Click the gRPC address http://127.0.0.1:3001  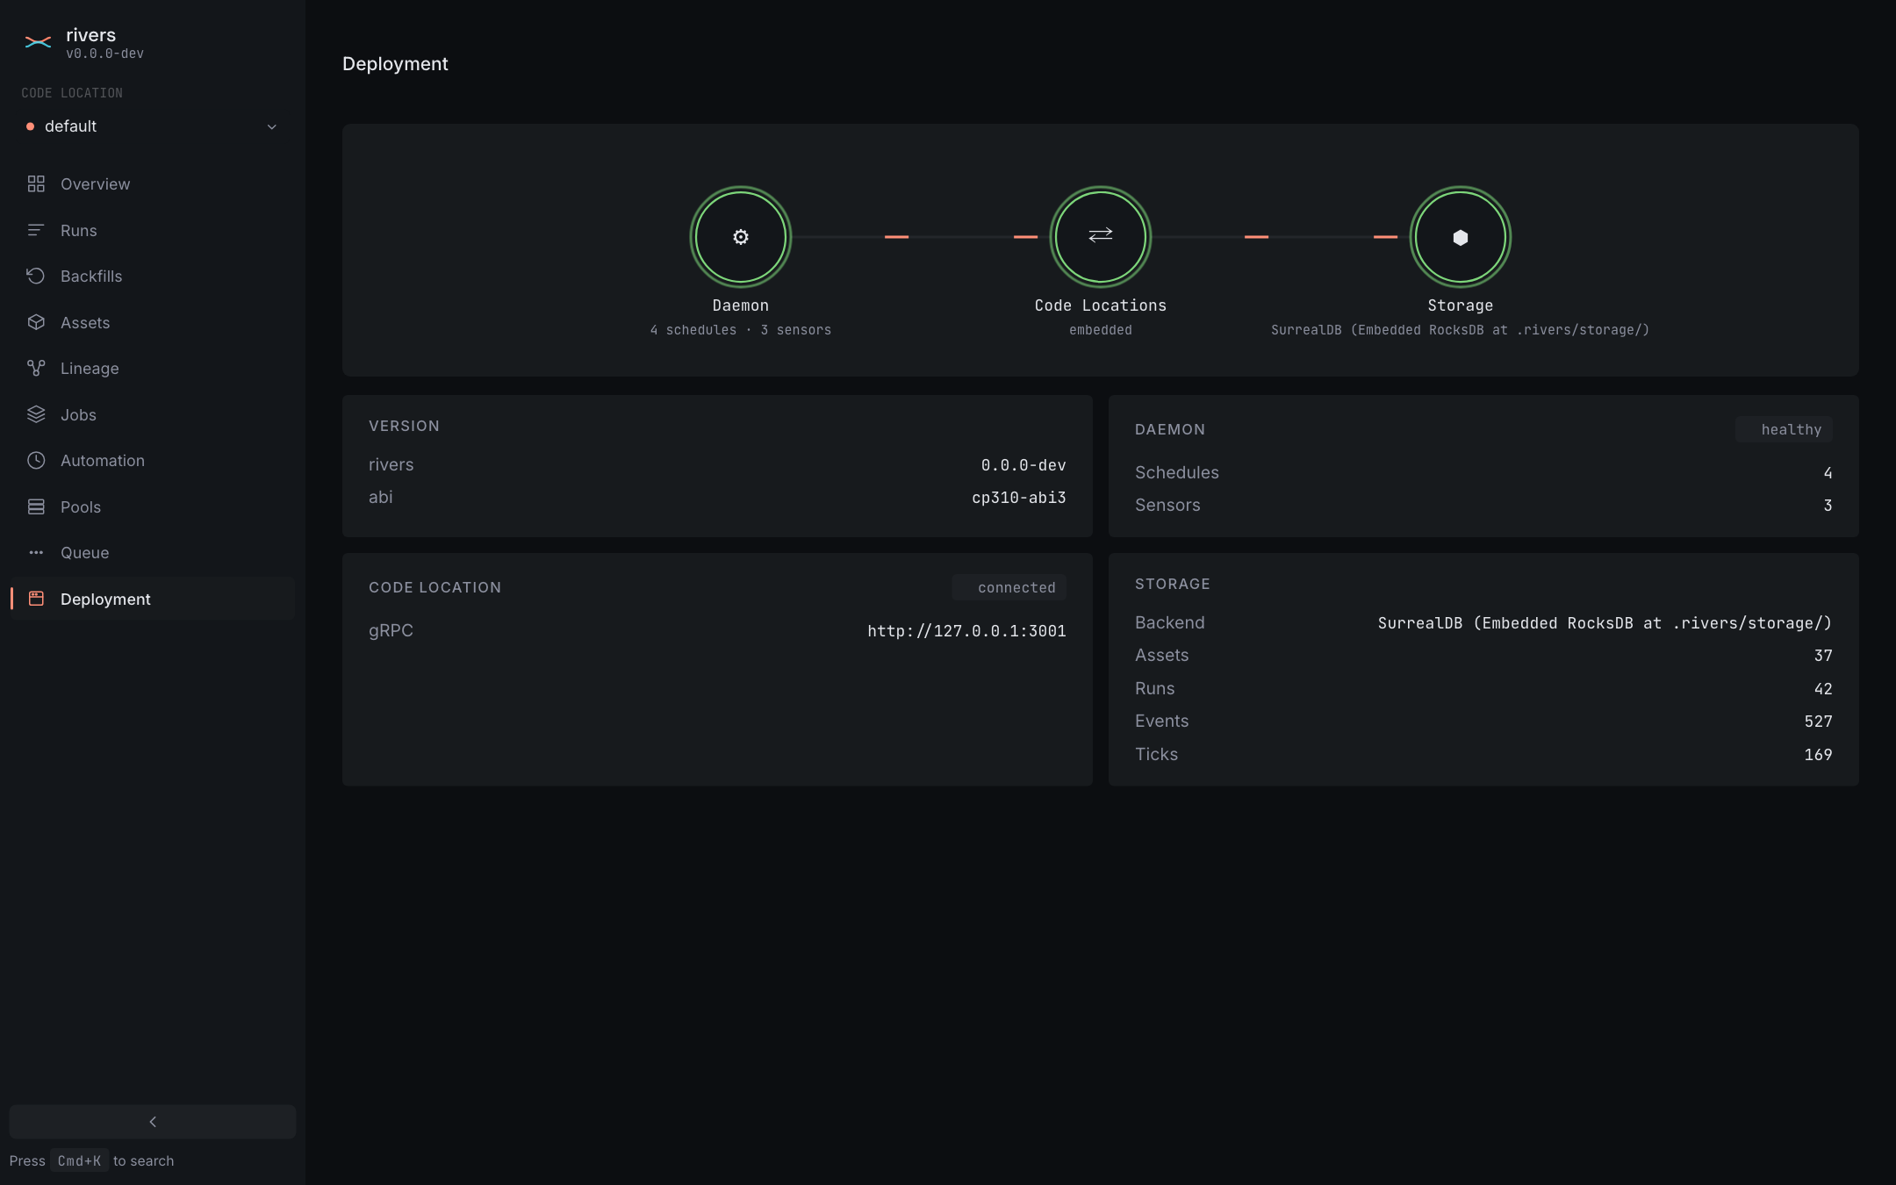pos(966,630)
